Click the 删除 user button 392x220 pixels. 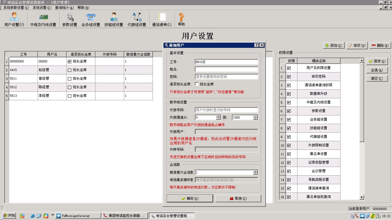coord(380,45)
